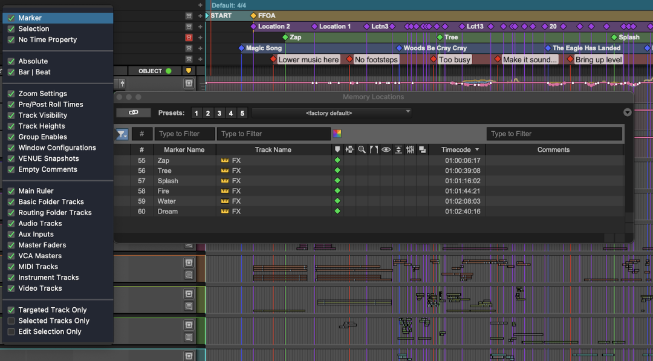Click the red ruler button on Zap row

point(189,37)
